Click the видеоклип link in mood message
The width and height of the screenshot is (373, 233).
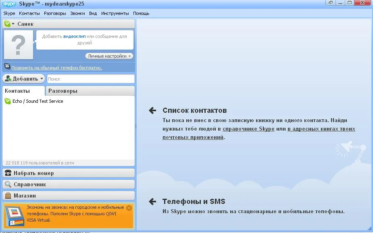[x=75, y=36]
